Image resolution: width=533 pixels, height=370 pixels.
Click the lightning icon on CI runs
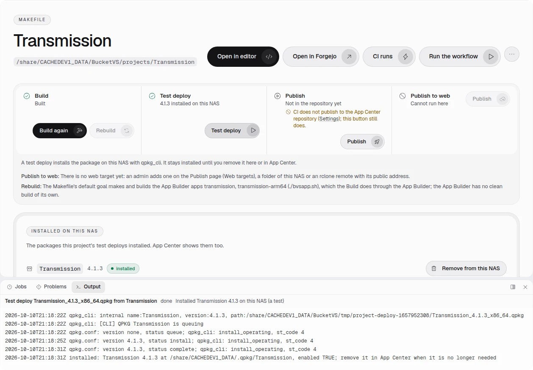click(405, 57)
